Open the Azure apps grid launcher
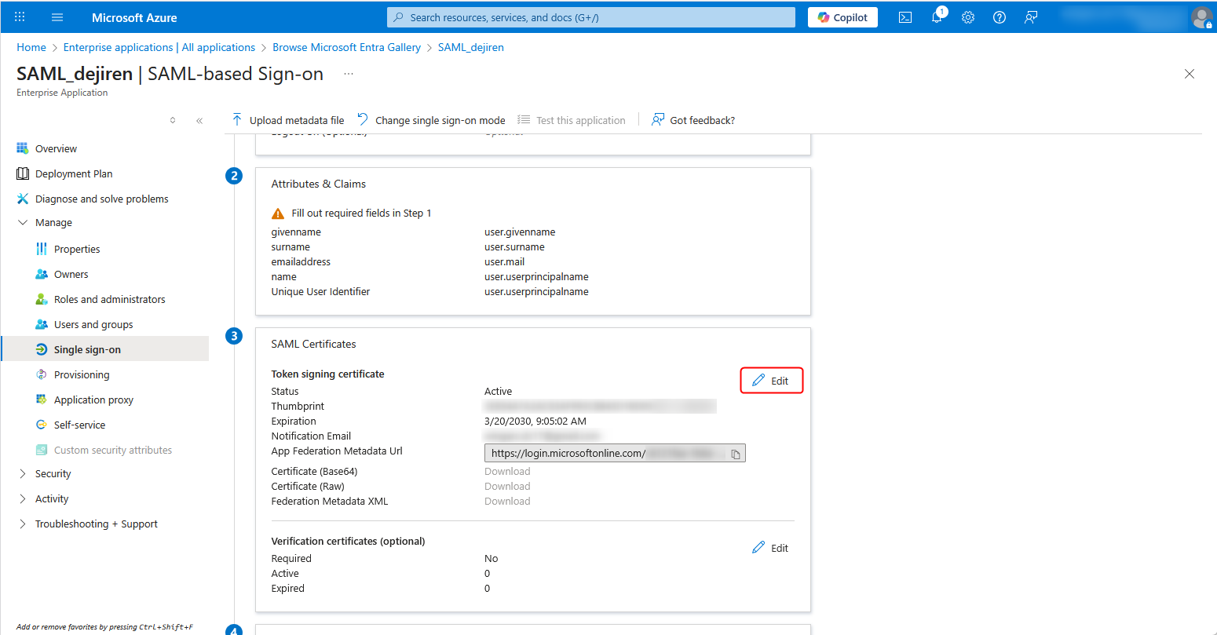Screen dimensions: 1217x635 coord(20,17)
